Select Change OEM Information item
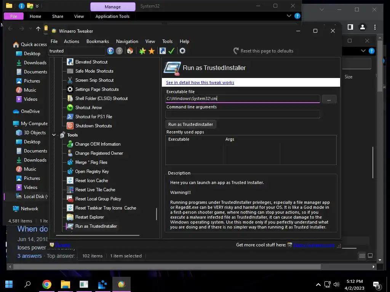The image size is (390, 292). pyautogui.click(x=98, y=144)
